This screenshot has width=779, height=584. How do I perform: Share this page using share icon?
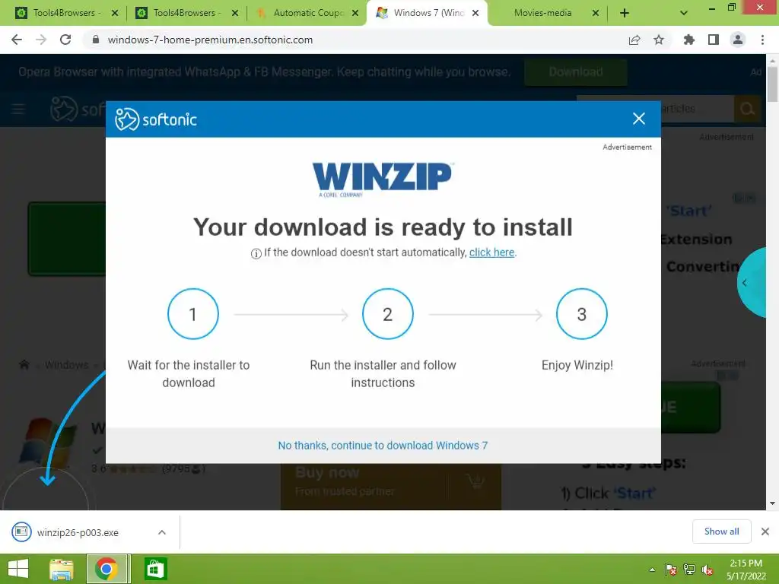tap(634, 40)
